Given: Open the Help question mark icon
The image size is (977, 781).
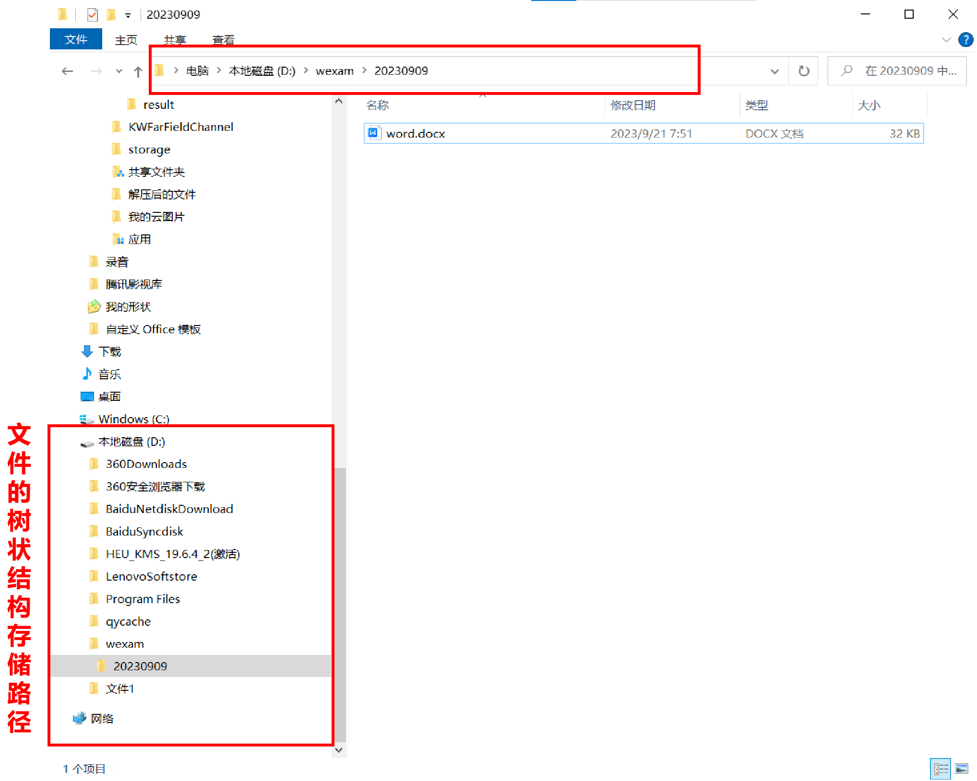Looking at the screenshot, I should tap(965, 39).
